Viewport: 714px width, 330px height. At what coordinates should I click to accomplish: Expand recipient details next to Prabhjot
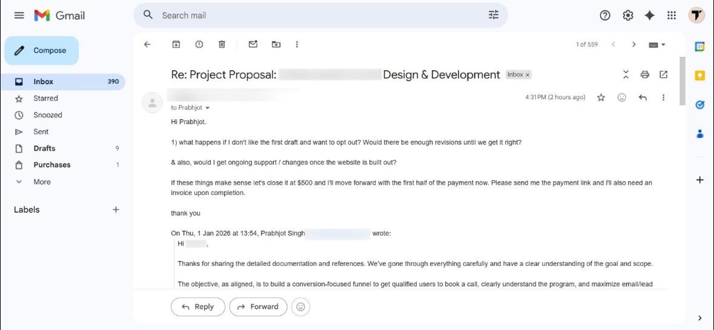208,108
